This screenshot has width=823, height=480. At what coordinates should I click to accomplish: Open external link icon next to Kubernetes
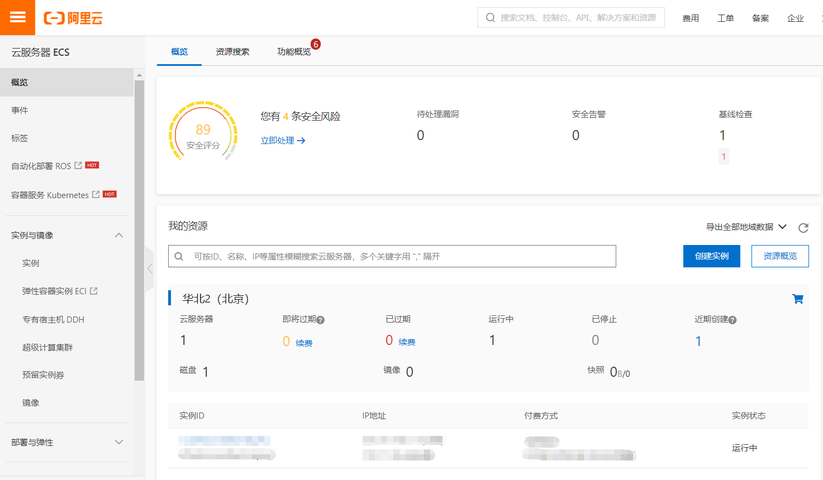click(x=96, y=194)
